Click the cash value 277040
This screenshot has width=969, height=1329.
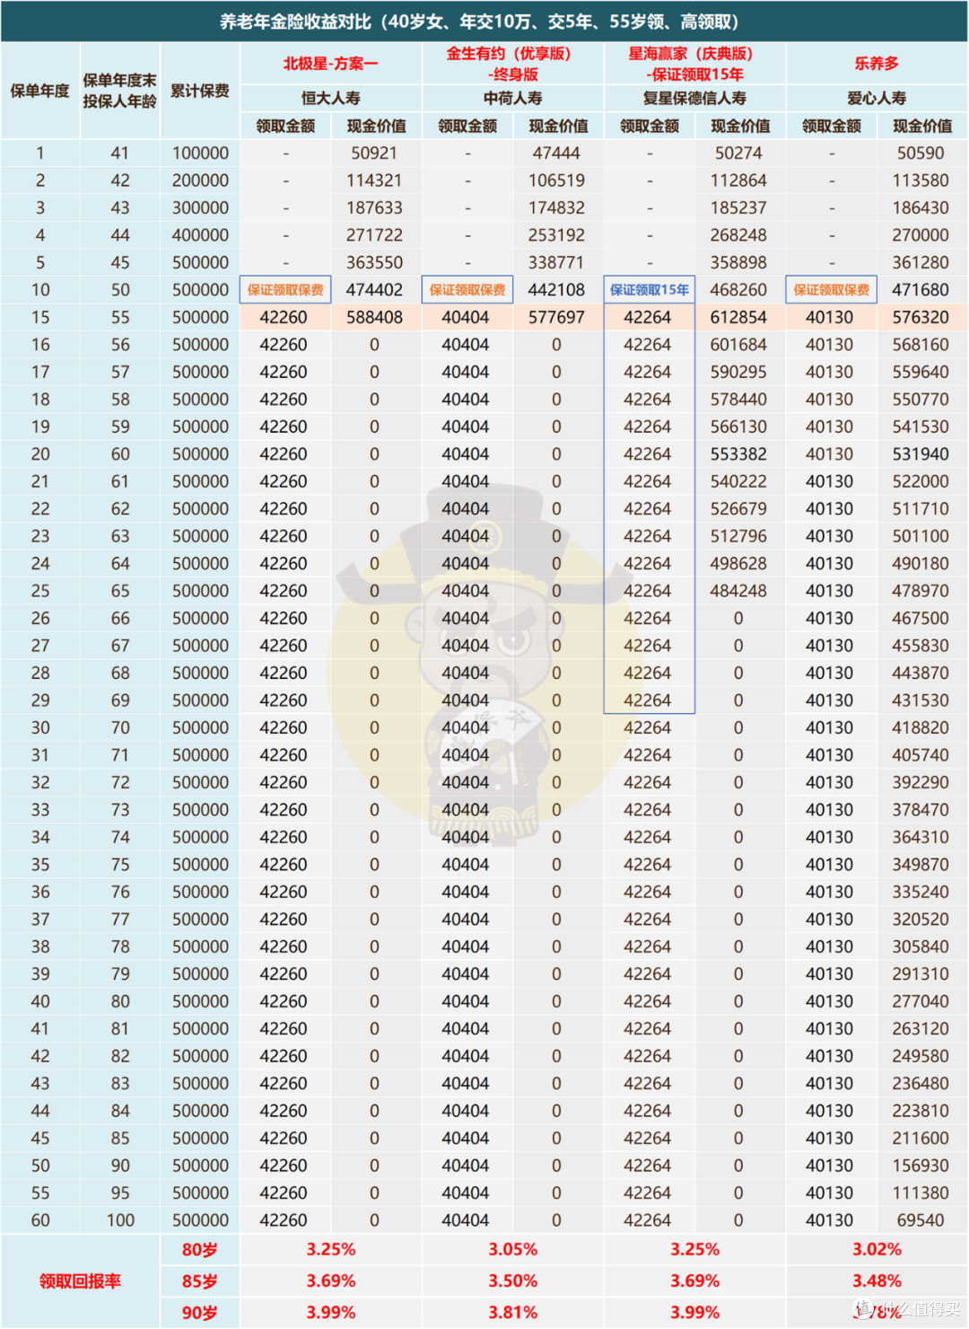point(921,1001)
